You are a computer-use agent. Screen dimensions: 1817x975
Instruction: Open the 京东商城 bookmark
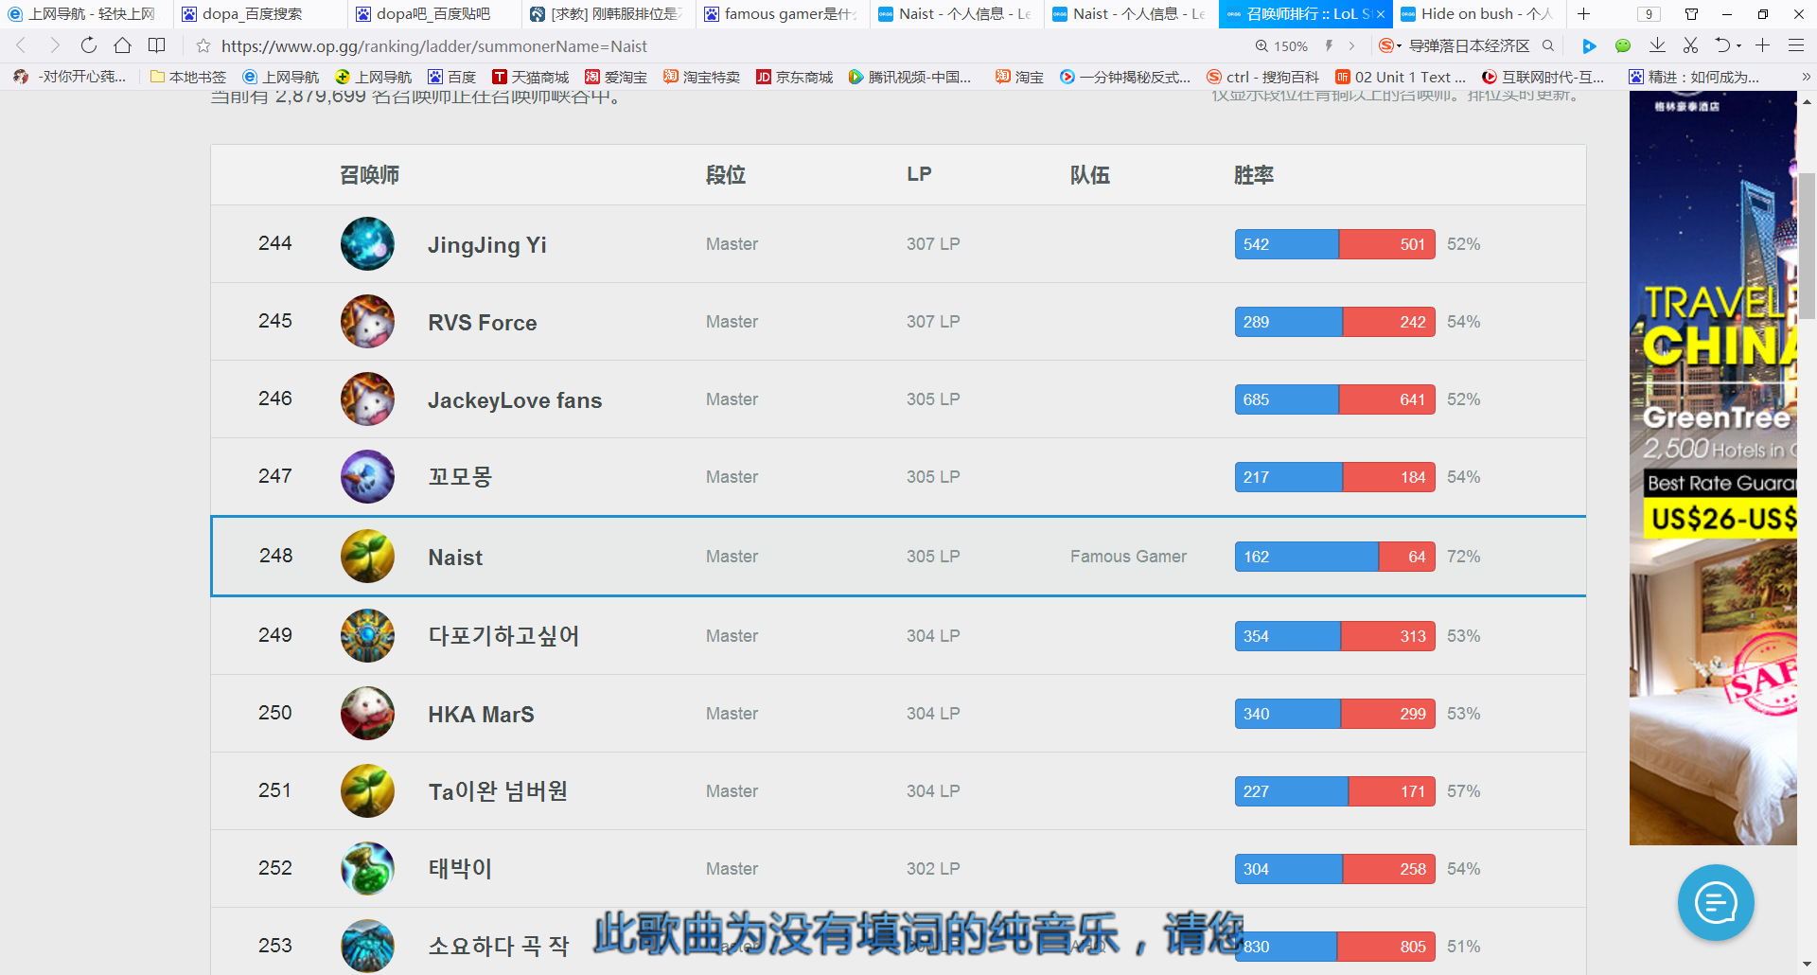pyautogui.click(x=795, y=77)
